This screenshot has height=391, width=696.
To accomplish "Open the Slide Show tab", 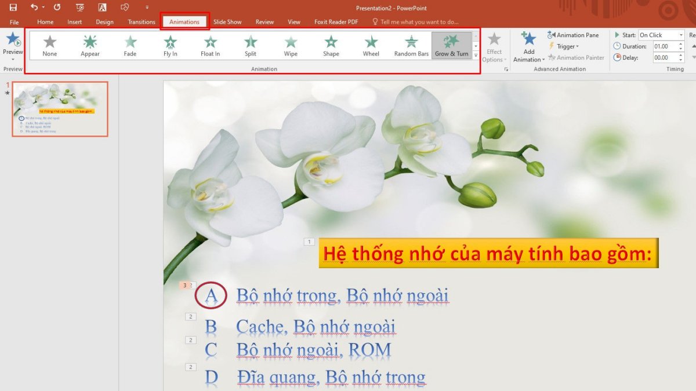I will 227,21.
